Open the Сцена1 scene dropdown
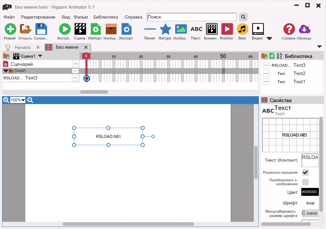 40,56
